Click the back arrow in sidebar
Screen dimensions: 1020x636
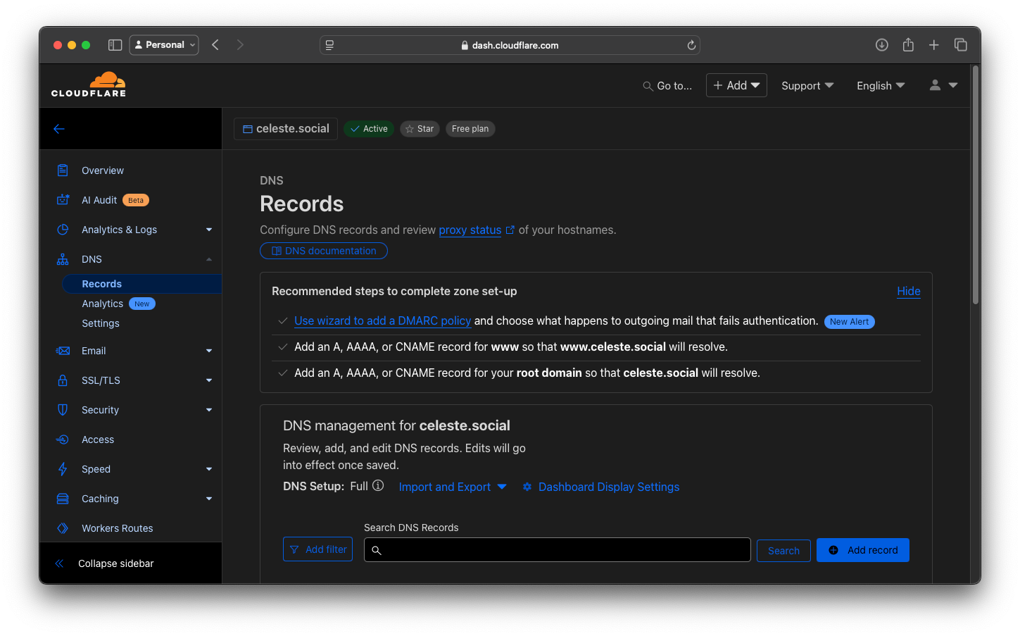[x=59, y=129]
